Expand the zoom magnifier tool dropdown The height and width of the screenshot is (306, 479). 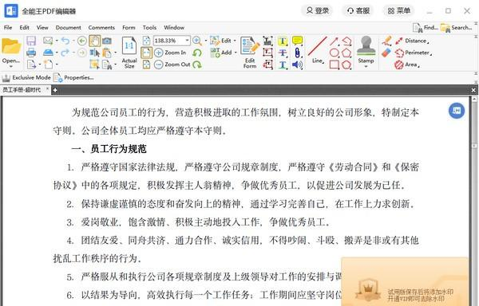tap(206, 41)
